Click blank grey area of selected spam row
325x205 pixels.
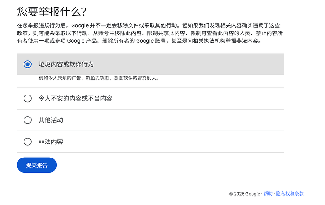(187, 64)
